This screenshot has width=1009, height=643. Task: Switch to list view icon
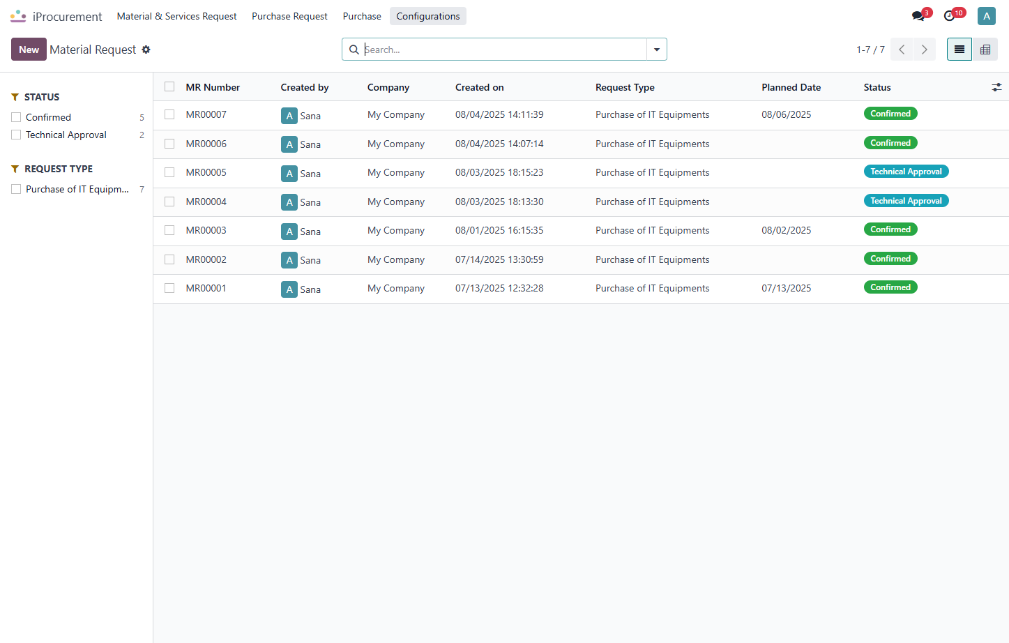coord(959,50)
